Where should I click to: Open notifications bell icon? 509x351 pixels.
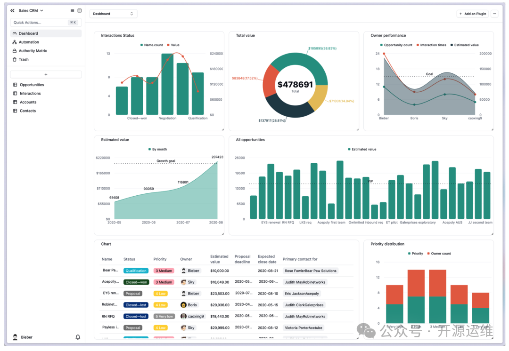[x=78, y=337]
